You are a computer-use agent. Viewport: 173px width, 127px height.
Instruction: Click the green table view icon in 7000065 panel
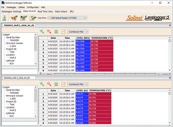coord(56,84)
